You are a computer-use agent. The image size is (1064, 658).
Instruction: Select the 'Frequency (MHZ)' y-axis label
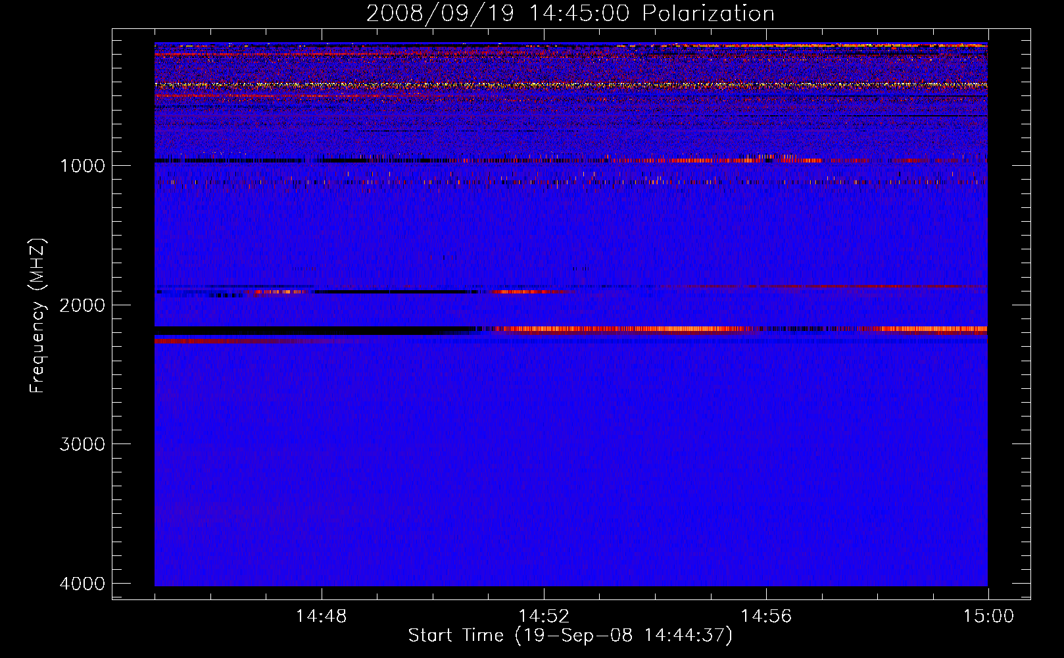tap(38, 316)
